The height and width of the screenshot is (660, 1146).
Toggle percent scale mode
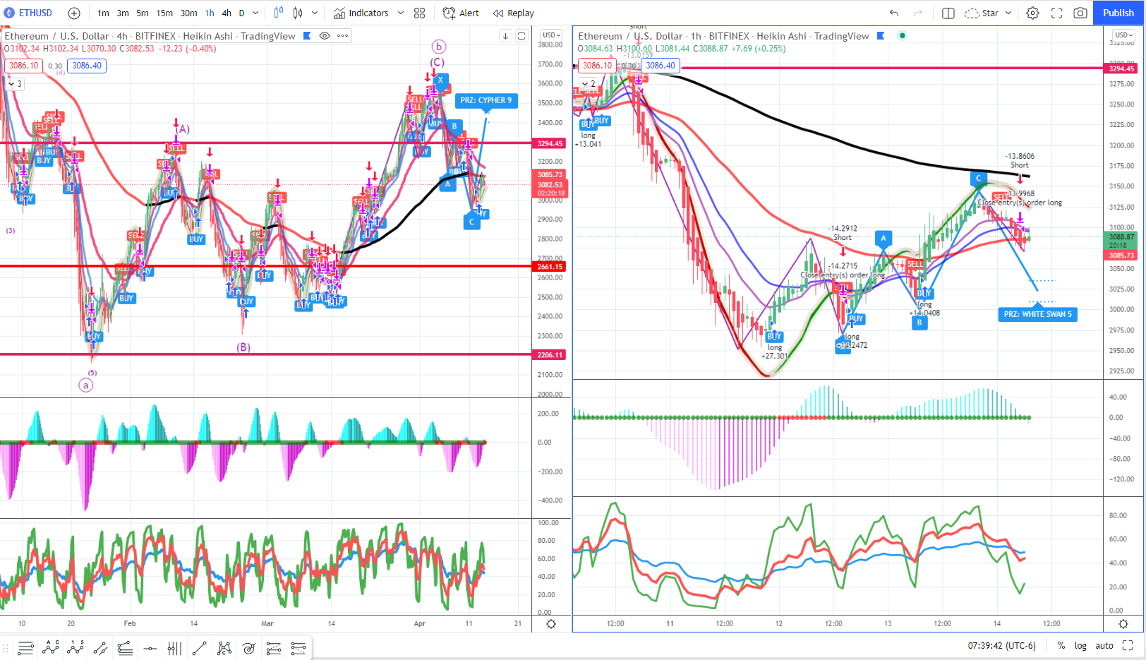click(1061, 646)
